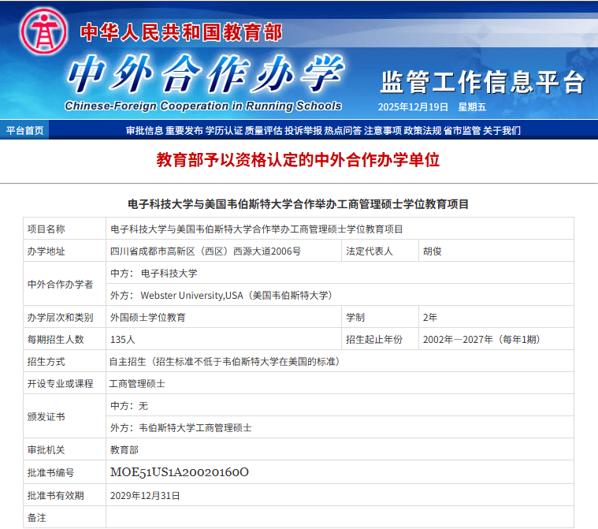Click the 中外合作办学者 label cell
Image resolution: width=598 pixels, height=529 pixels.
click(65, 284)
